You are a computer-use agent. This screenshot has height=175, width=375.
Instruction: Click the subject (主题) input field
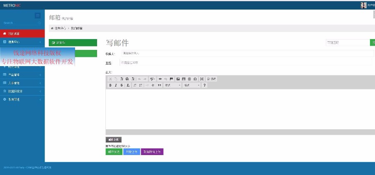coord(247,62)
